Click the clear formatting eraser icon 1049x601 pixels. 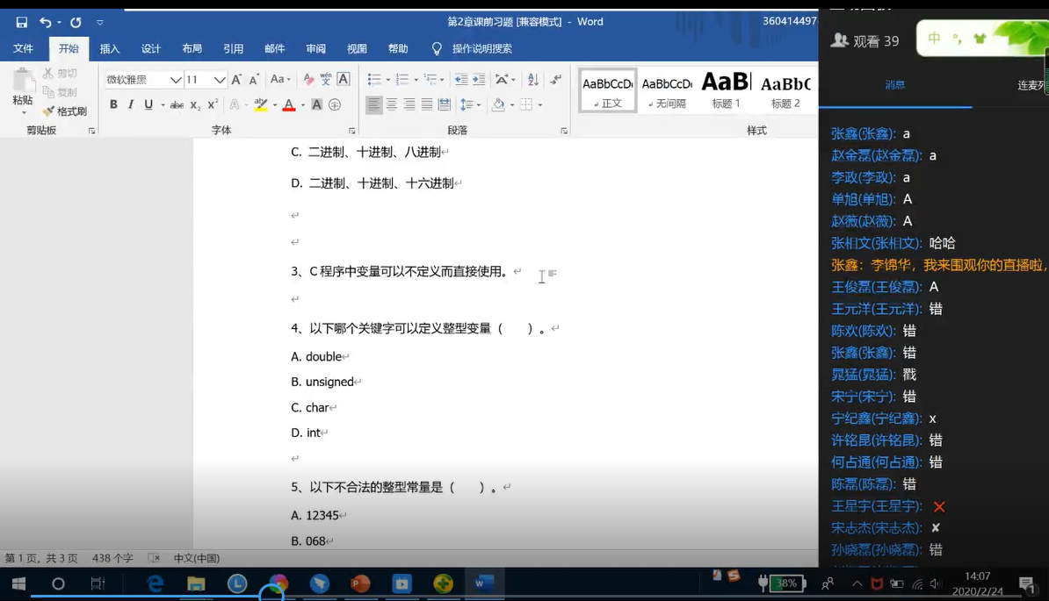308,80
